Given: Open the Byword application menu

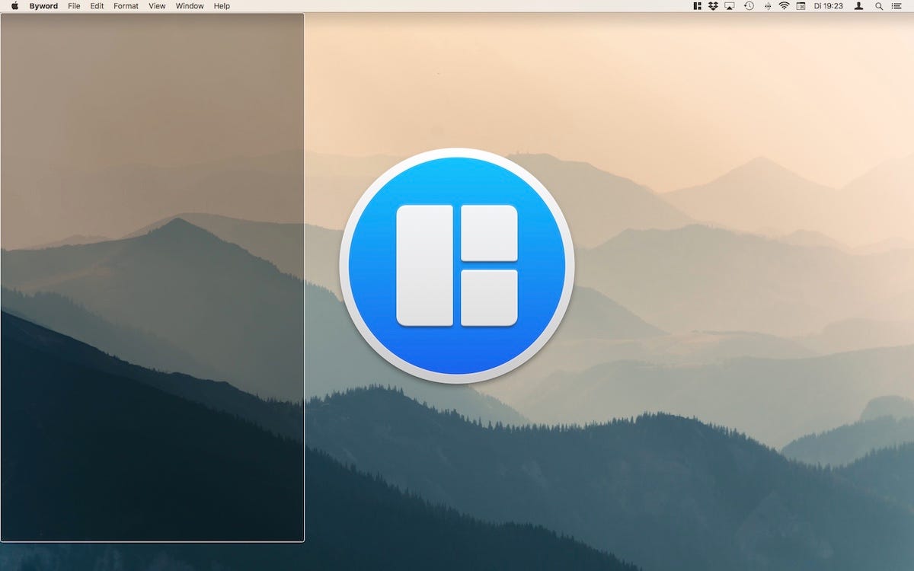Looking at the screenshot, I should point(43,6).
